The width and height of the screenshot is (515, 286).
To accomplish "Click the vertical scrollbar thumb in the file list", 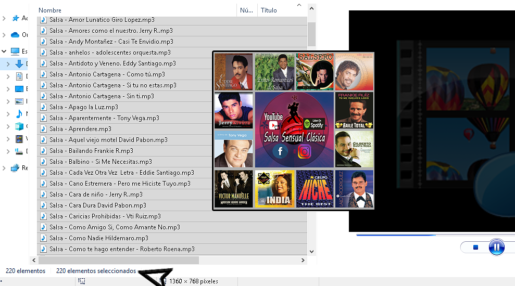I will 312,34.
